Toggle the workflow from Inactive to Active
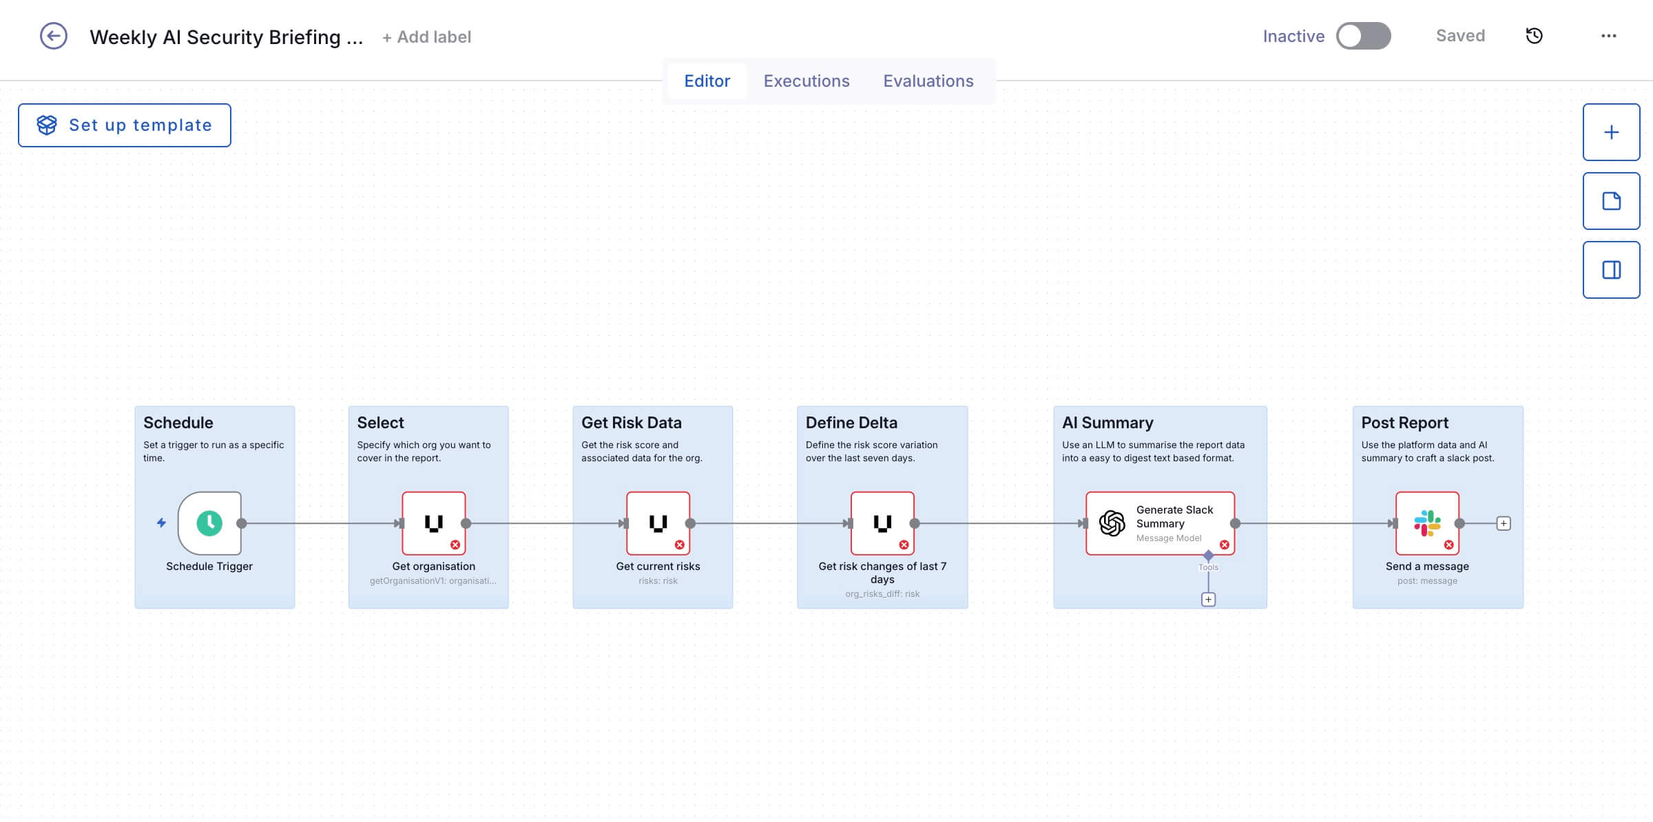This screenshot has width=1653, height=822. click(x=1364, y=36)
